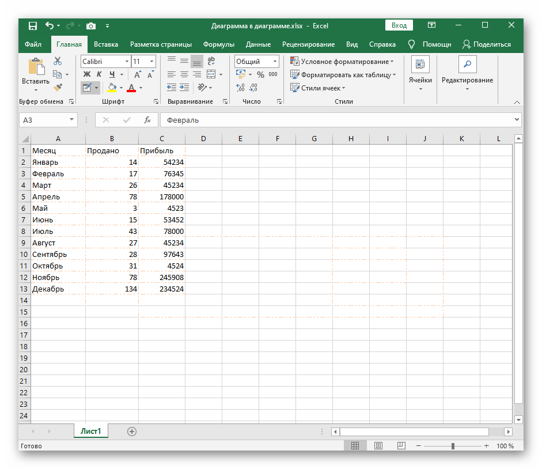Click the Increase Font Size icon

(137, 74)
